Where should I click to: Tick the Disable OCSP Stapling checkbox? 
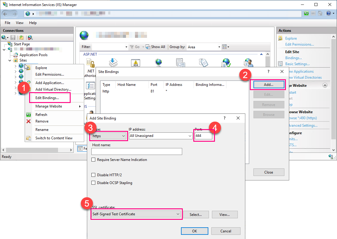(93, 183)
